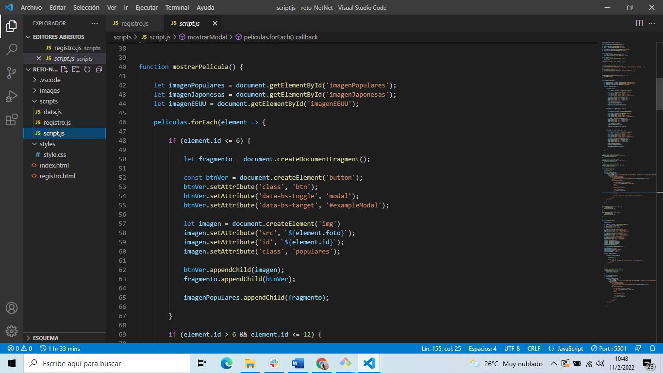The image size is (663, 373).
Task: Open the Ver menu
Action: coord(112,8)
